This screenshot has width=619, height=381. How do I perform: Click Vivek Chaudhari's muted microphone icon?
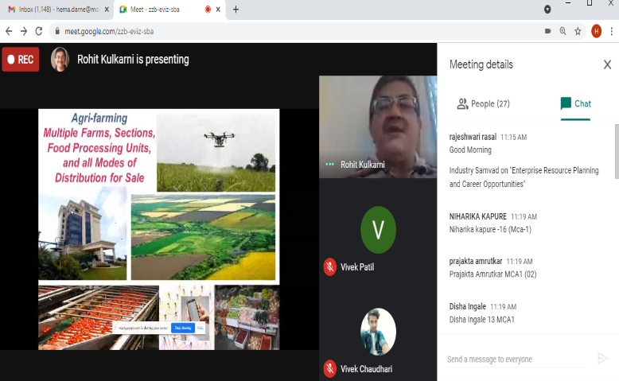coord(329,368)
